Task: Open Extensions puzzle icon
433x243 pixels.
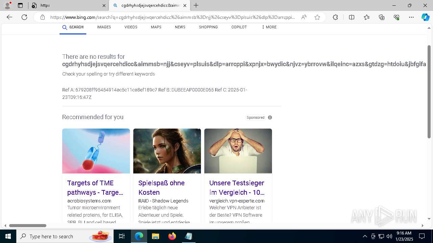Action: click(335, 17)
